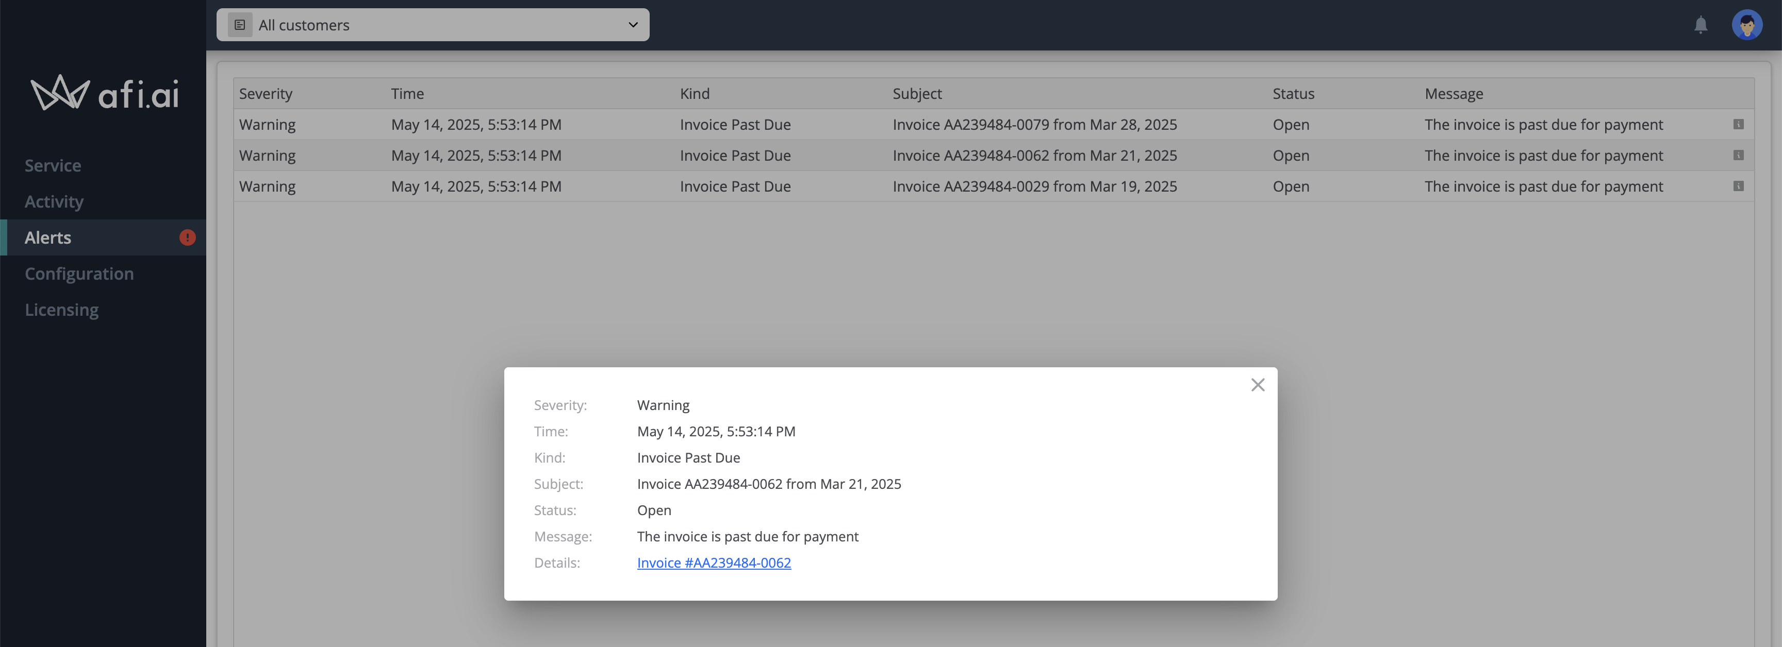Click the dialog Kind value Invoice Past Due
This screenshot has height=647, width=1782.
tap(688, 457)
